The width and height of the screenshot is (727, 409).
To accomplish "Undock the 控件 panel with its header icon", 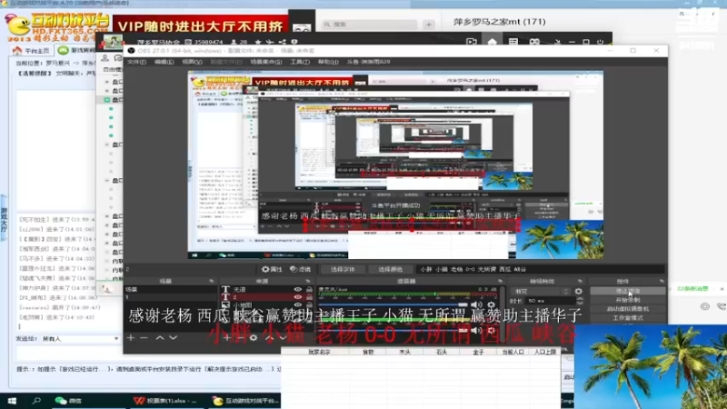I will click(662, 281).
